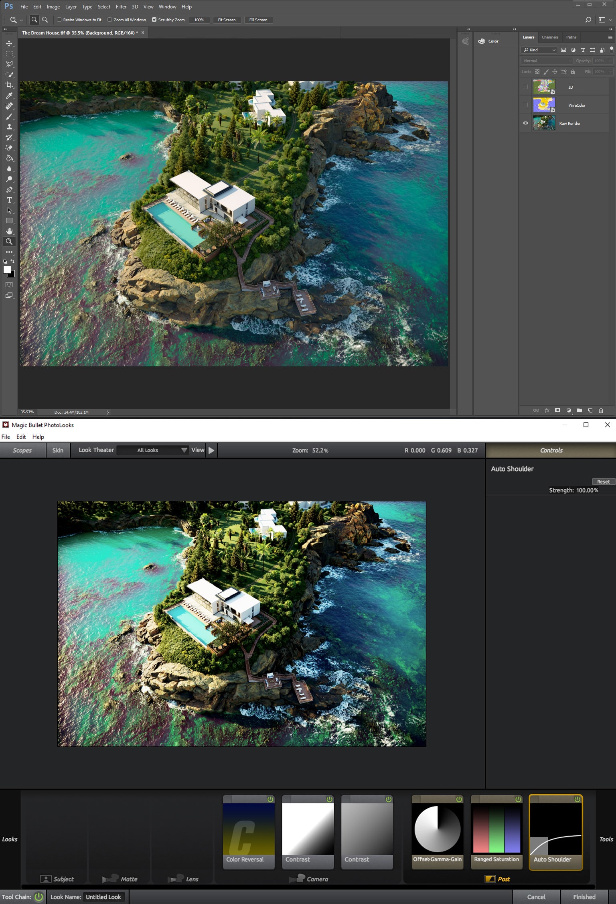Image resolution: width=616 pixels, height=904 pixels.
Task: Click create new layer icon
Action: [590, 410]
